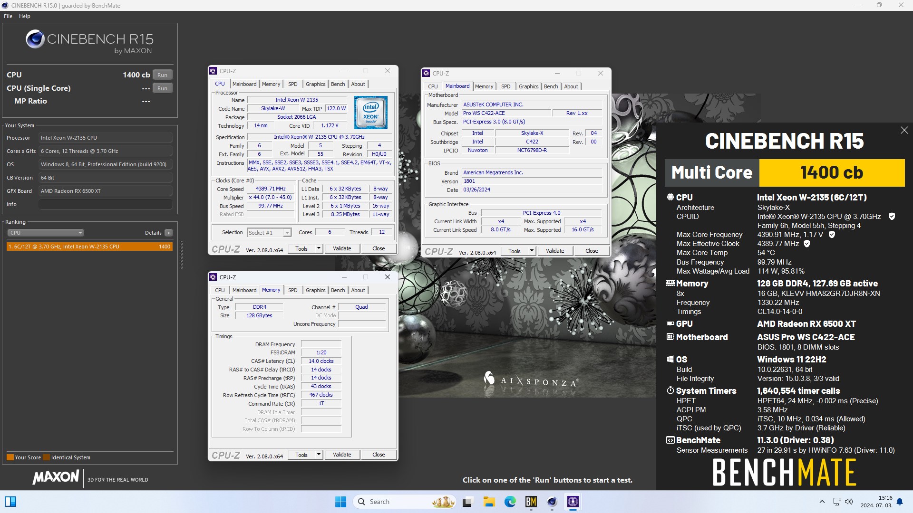
Task: Run the CPU Single Core test
Action: tap(162, 88)
